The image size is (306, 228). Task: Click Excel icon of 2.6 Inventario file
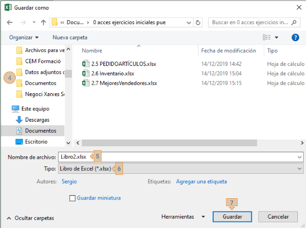coord(86,74)
